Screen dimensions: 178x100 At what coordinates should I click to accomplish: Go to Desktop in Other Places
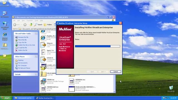coord(21,60)
